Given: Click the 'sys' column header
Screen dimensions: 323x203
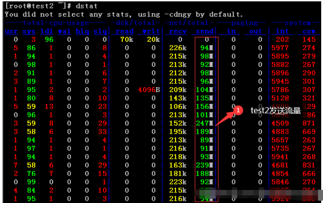Looking at the screenshot, I should (29, 31).
